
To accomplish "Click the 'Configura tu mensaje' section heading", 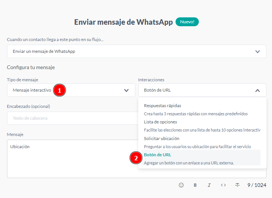I will point(31,67).
